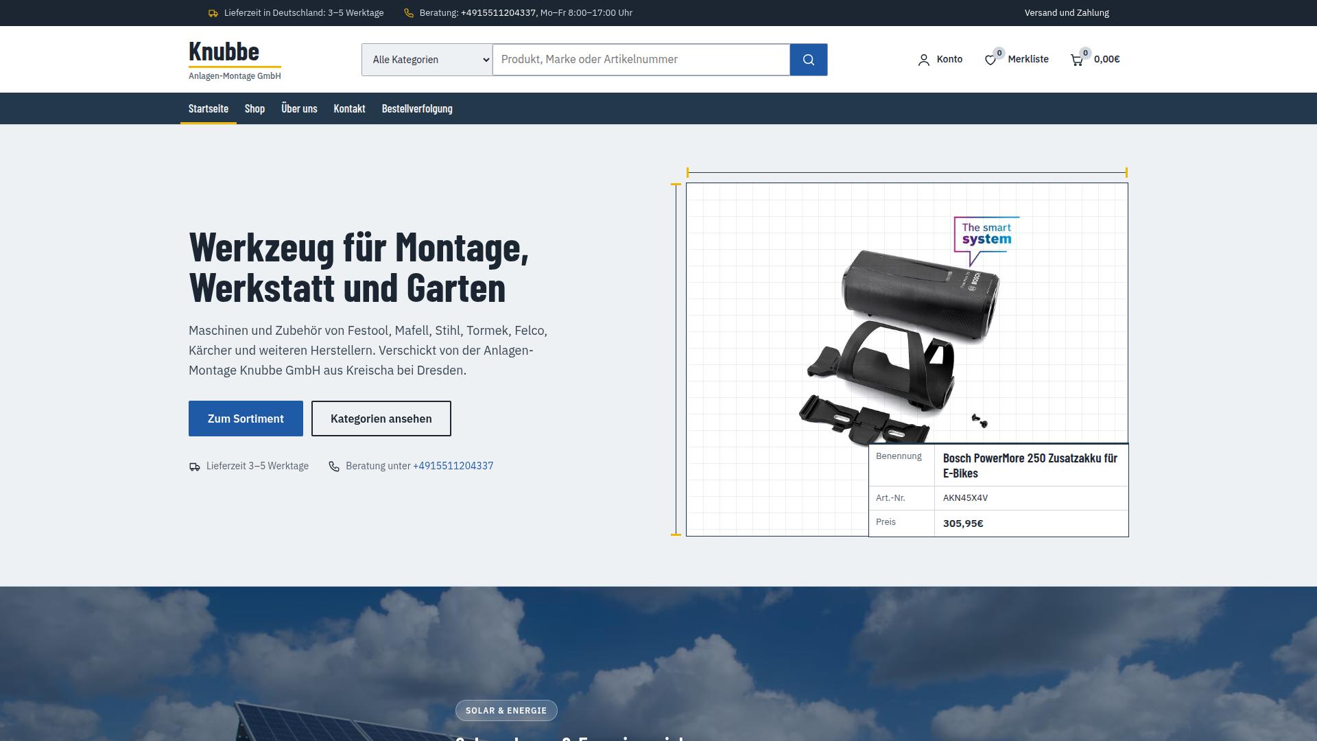Click phone icon beside Beratung unter
Image resolution: width=1317 pixels, height=741 pixels.
(x=334, y=467)
